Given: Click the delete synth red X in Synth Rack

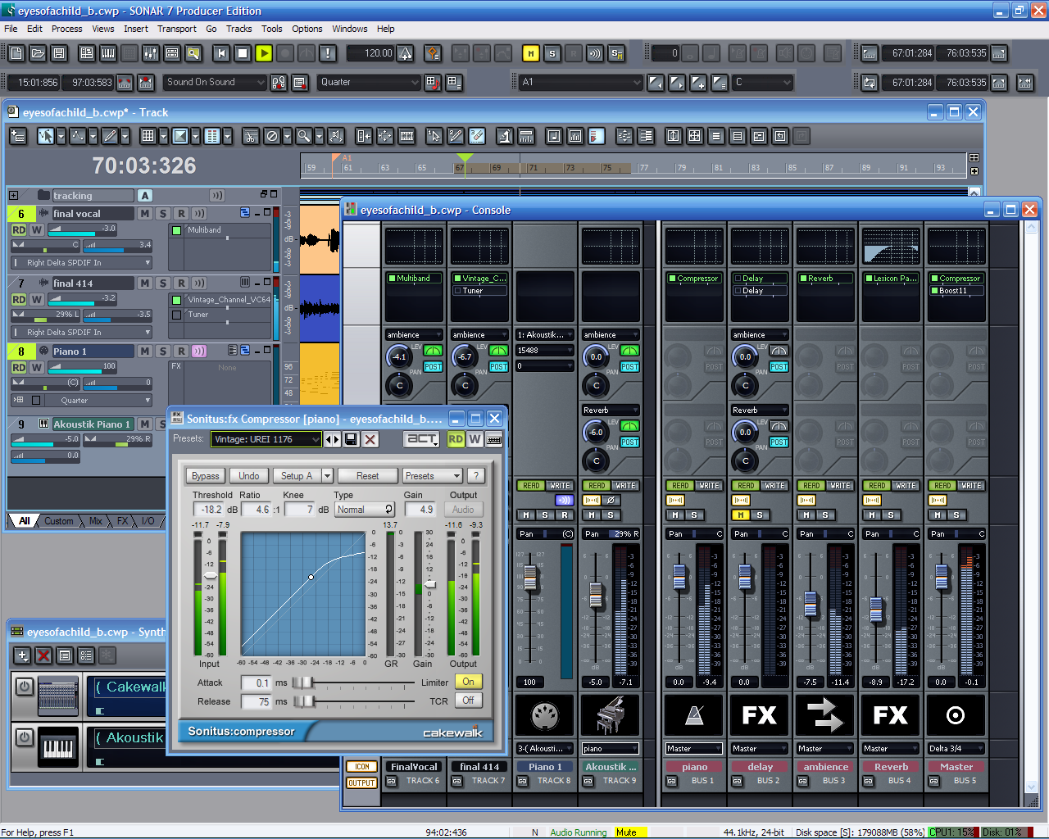Looking at the screenshot, I should 44,655.
